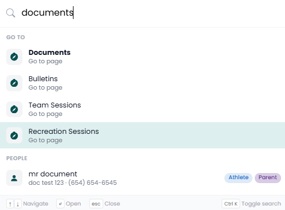Click the enter key Open hint icon
This screenshot has height=210, width=285.
click(60, 204)
